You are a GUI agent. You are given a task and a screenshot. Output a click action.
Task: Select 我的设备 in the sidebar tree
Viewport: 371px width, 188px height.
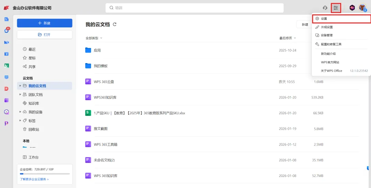tap(35, 112)
